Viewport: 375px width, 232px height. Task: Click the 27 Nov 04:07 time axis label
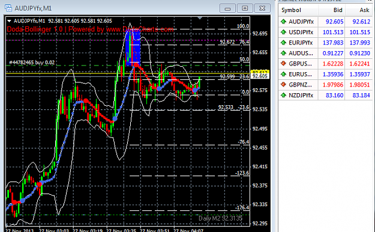[x=188, y=230]
